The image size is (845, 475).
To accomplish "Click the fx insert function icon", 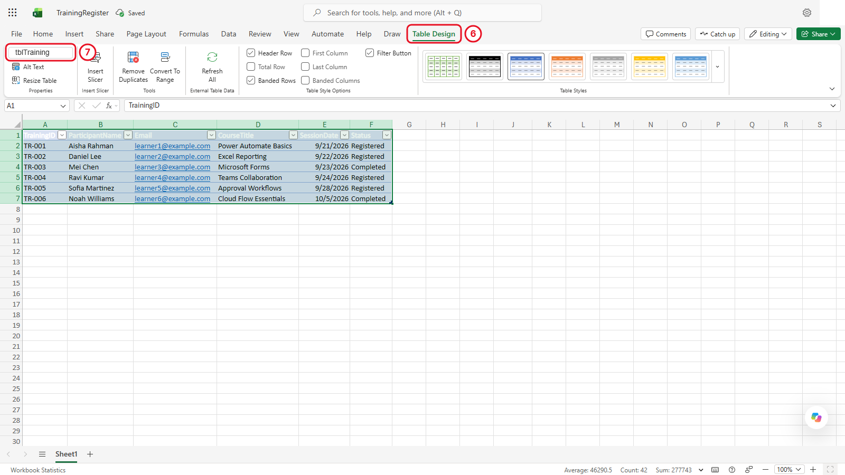I will point(109,106).
